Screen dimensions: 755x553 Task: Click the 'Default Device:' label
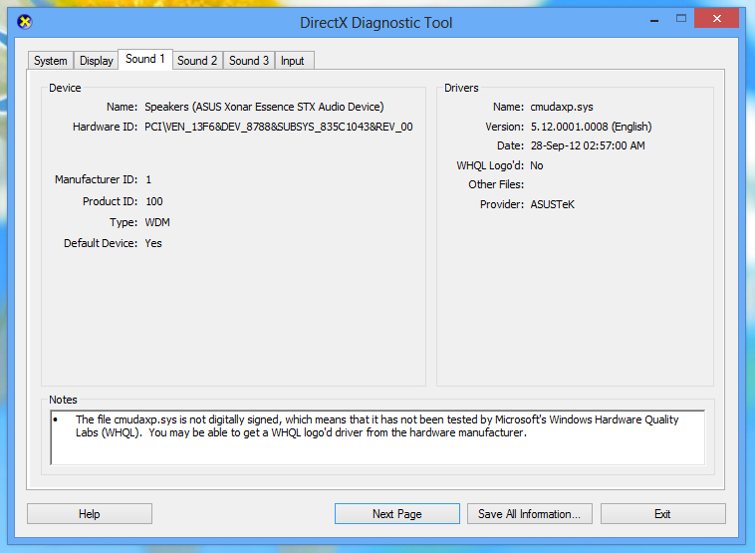tap(101, 243)
